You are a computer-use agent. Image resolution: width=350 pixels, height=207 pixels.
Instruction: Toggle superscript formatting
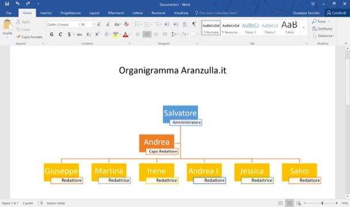(98, 34)
